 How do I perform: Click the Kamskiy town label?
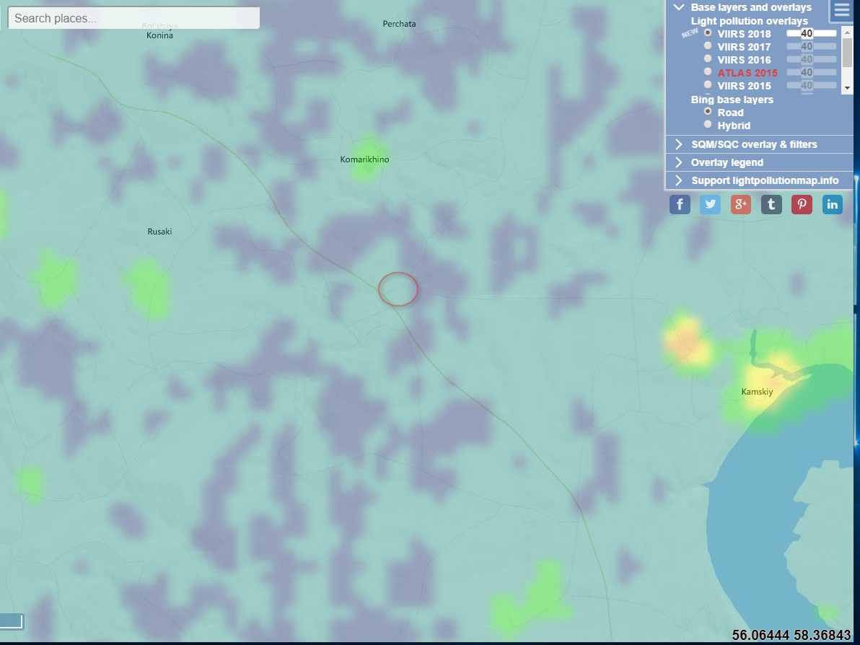[x=757, y=392]
